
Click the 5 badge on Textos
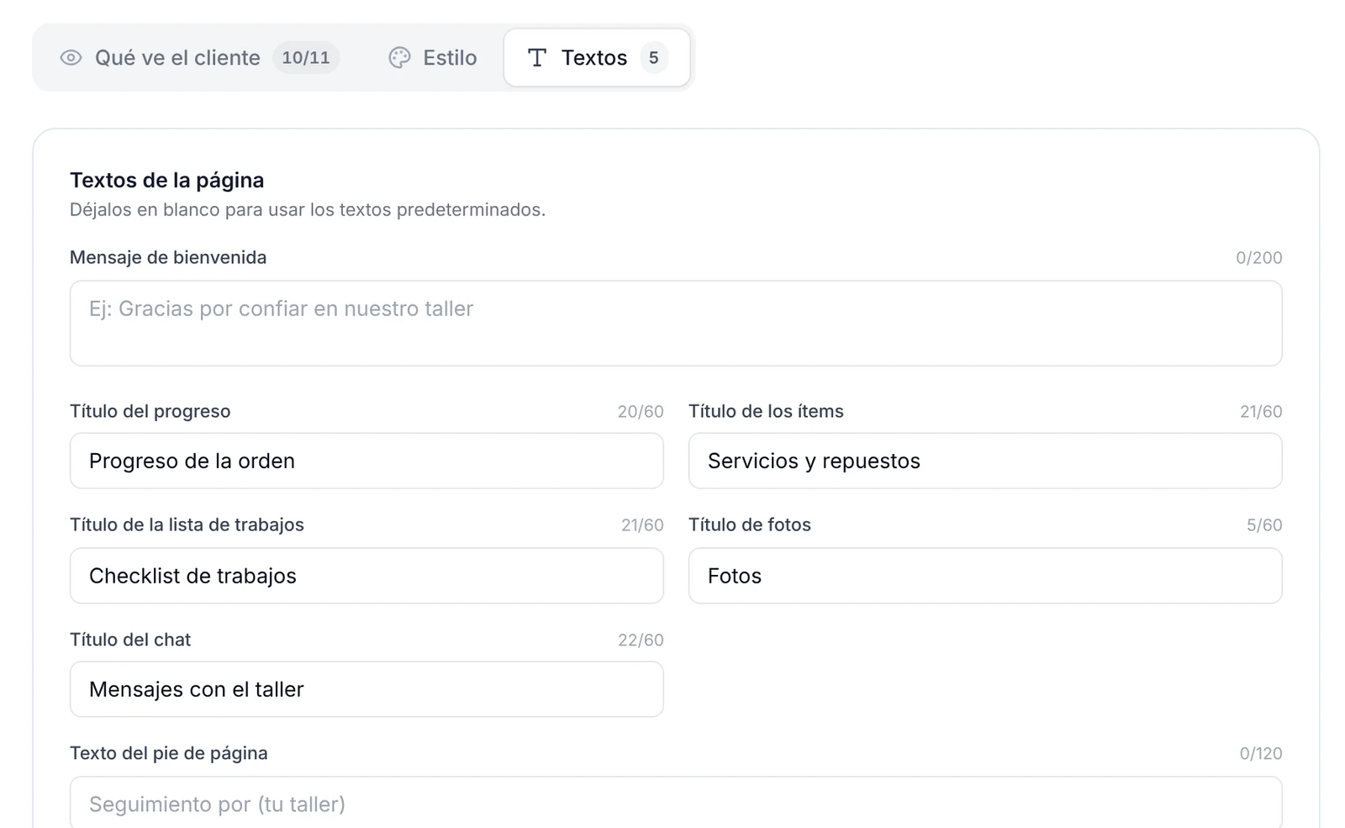[x=653, y=57]
